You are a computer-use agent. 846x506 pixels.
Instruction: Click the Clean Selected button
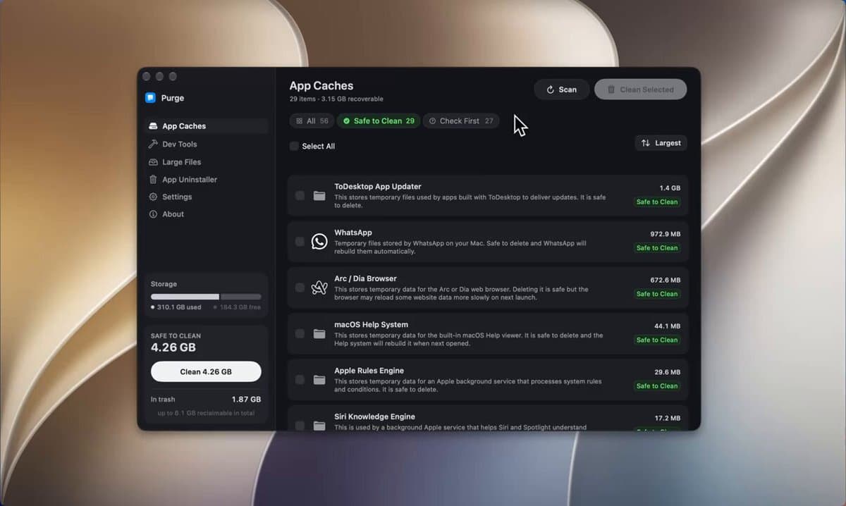coord(640,90)
